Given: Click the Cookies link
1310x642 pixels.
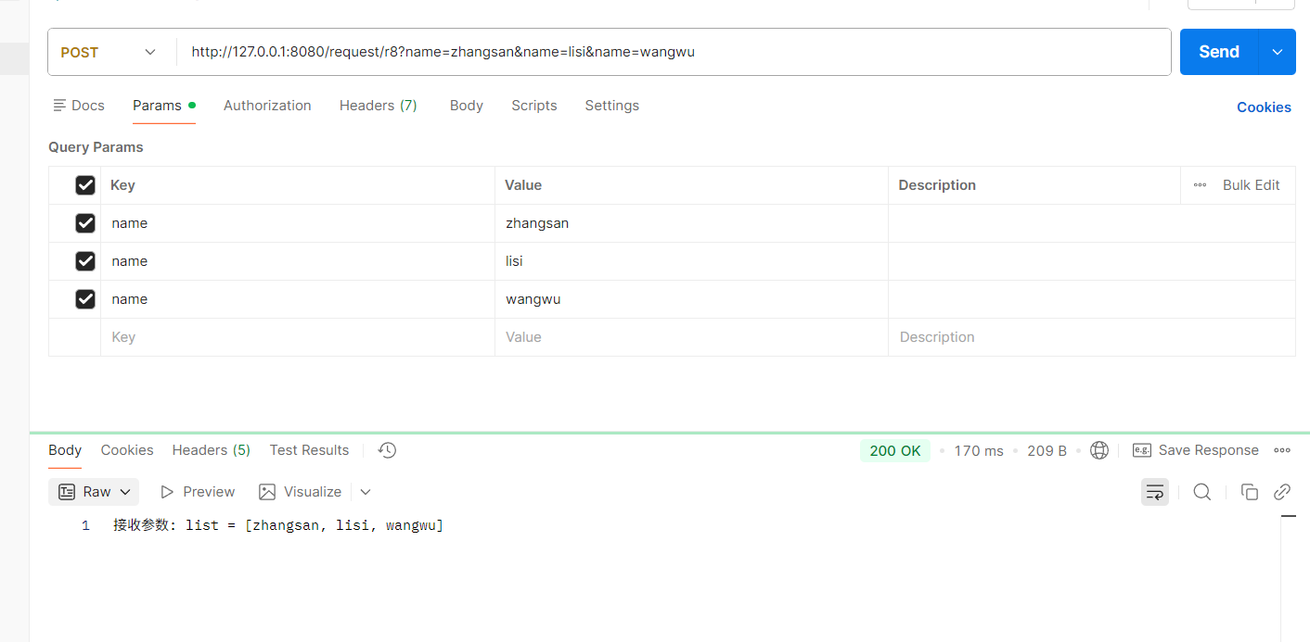Looking at the screenshot, I should pos(1264,107).
